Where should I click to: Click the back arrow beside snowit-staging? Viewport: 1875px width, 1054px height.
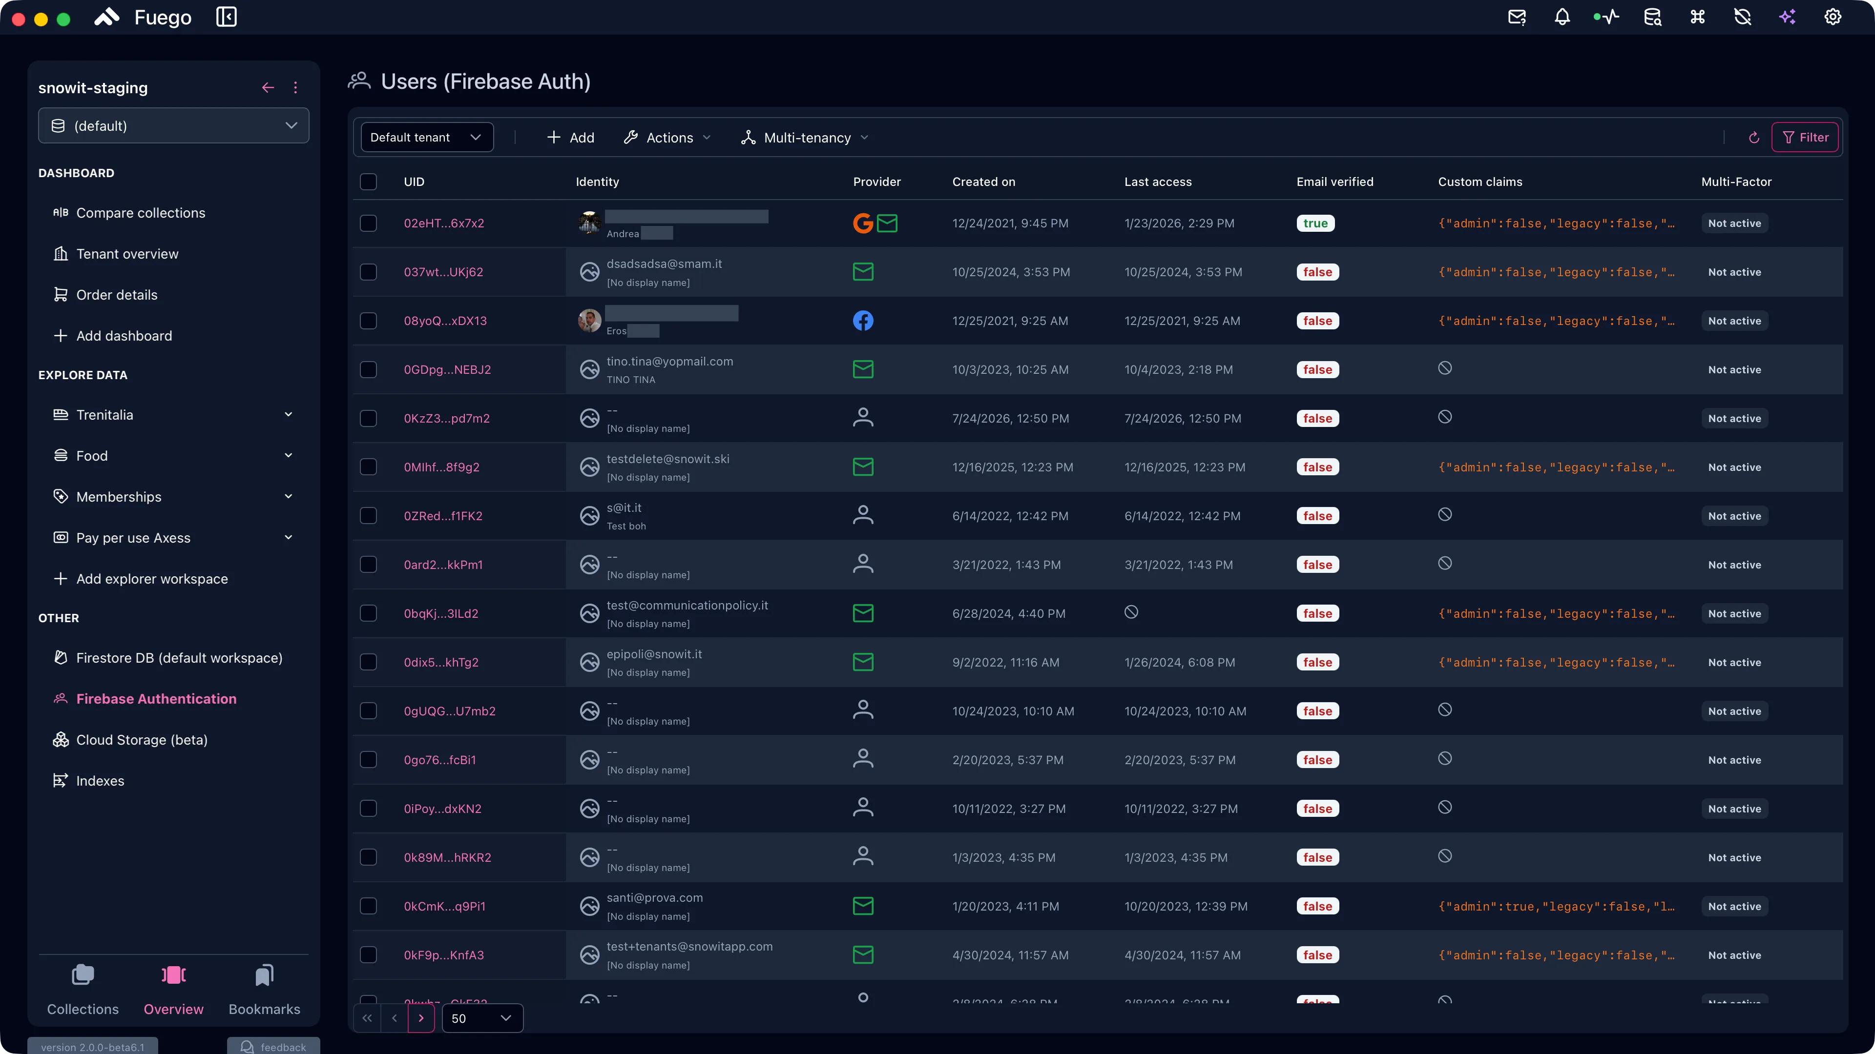pos(268,87)
